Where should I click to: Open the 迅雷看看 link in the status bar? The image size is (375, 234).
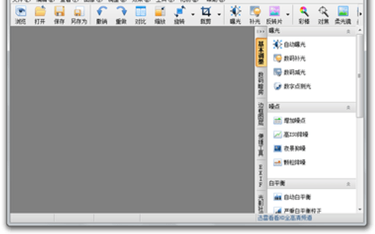click(x=285, y=218)
